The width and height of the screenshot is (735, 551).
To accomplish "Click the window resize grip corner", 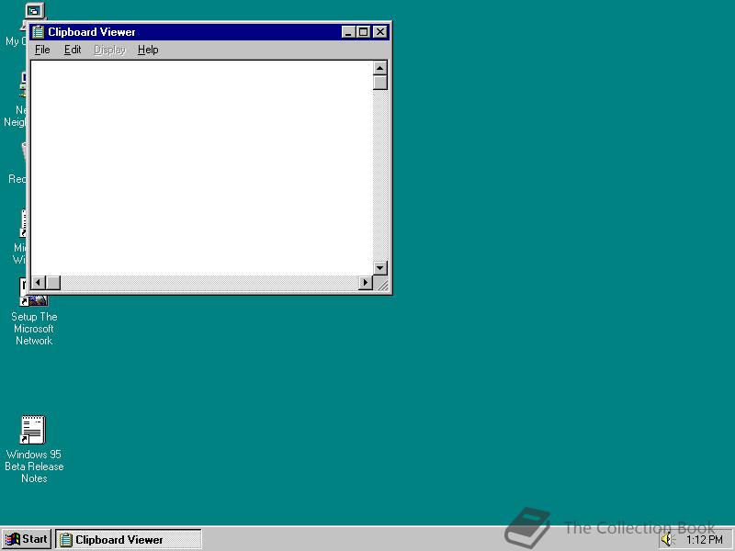I will (x=381, y=284).
